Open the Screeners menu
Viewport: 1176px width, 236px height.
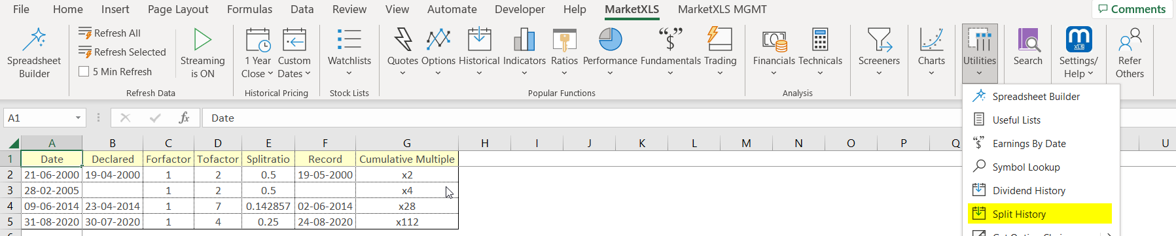pos(879,52)
